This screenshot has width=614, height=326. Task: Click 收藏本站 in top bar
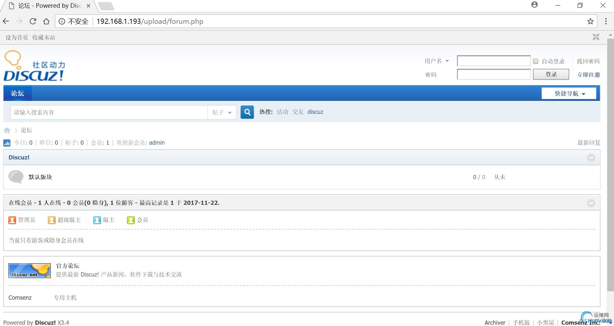click(x=44, y=38)
